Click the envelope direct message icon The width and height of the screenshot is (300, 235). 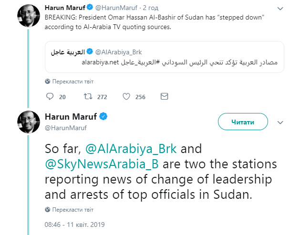164,97
